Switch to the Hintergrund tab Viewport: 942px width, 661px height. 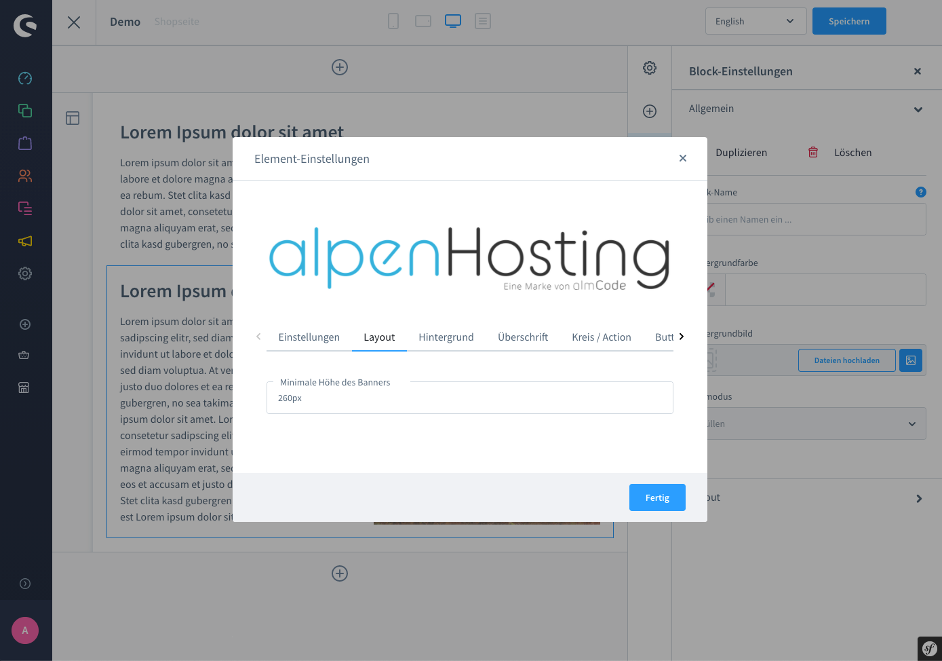pos(446,337)
